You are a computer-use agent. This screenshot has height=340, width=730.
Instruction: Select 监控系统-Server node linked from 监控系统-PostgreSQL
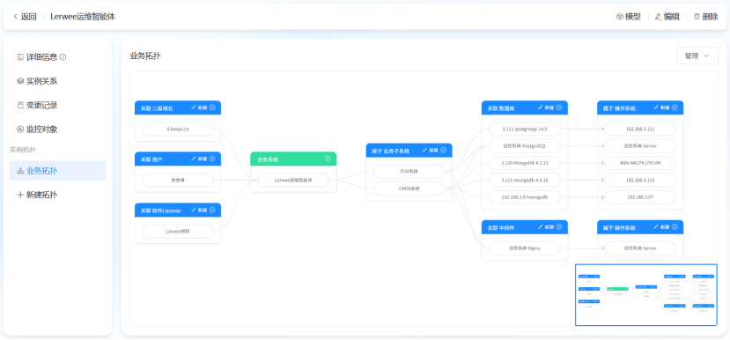640,146
